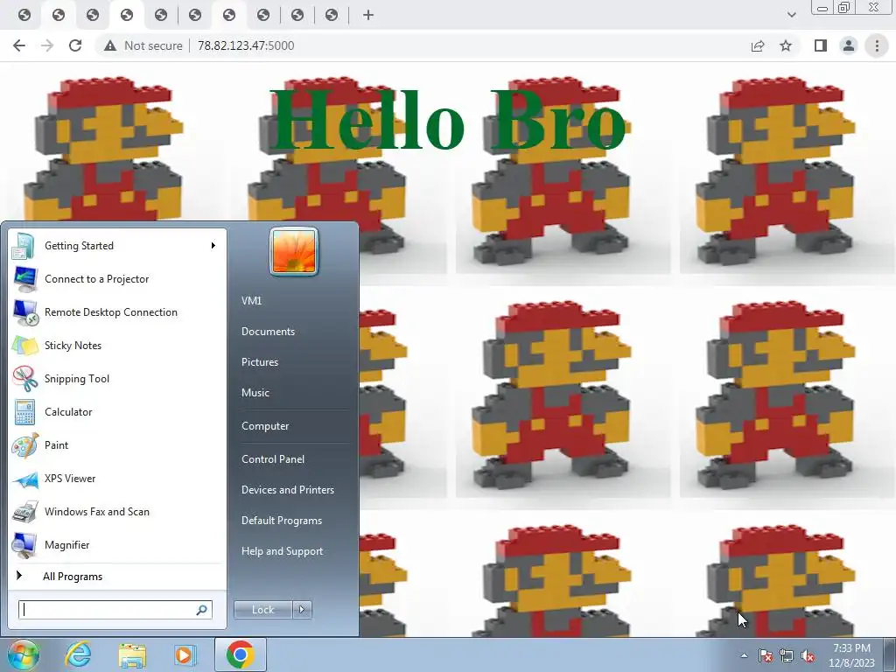This screenshot has width=896, height=672.
Task: Expand the Getting Started submenu arrow
Action: pos(213,246)
